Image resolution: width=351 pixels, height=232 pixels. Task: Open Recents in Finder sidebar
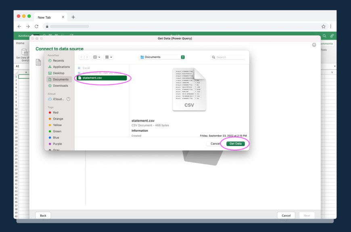(x=58, y=60)
